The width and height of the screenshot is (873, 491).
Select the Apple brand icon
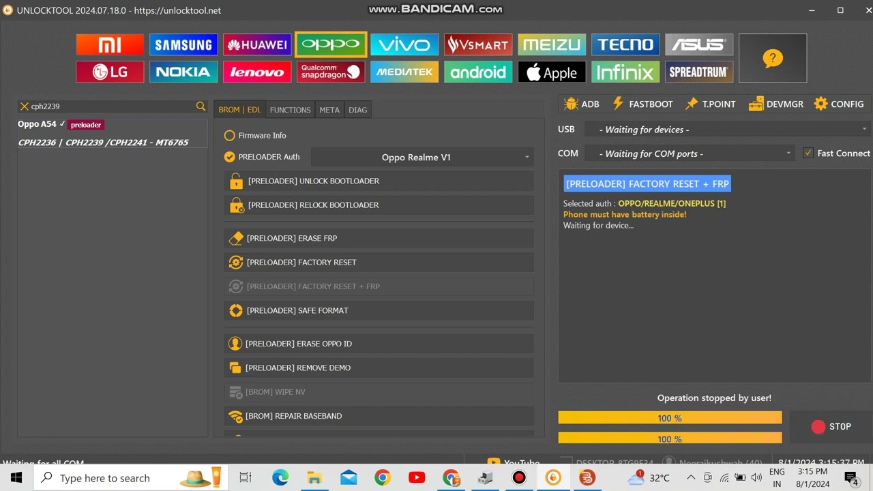pyautogui.click(x=552, y=72)
